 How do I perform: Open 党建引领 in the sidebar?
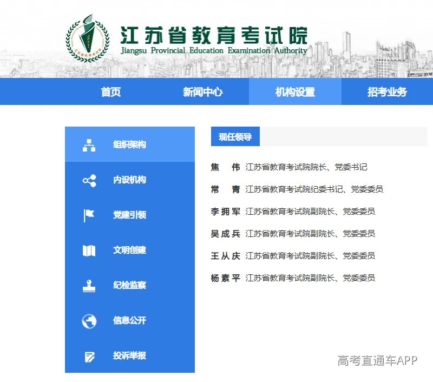[130, 214]
